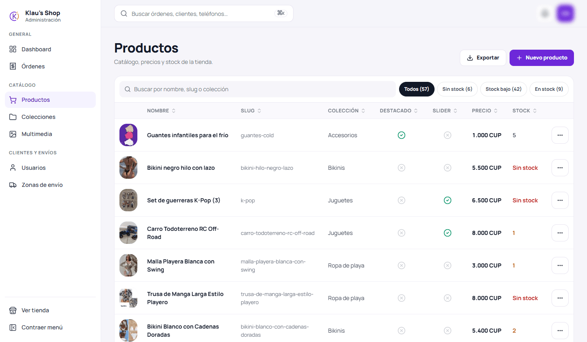Select the Stock bajo (42) filter tab

click(x=503, y=89)
